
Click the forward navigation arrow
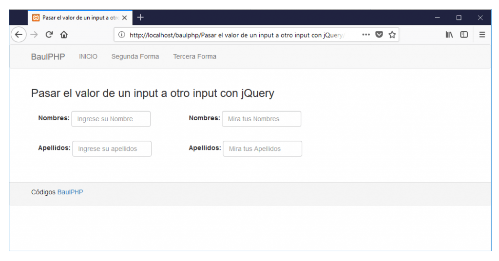pos(34,35)
